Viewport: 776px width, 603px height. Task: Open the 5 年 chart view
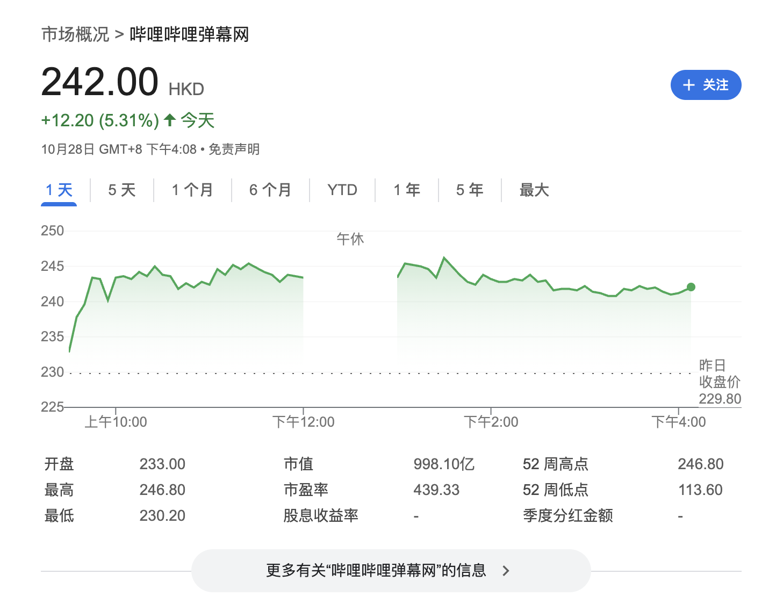pyautogui.click(x=470, y=190)
